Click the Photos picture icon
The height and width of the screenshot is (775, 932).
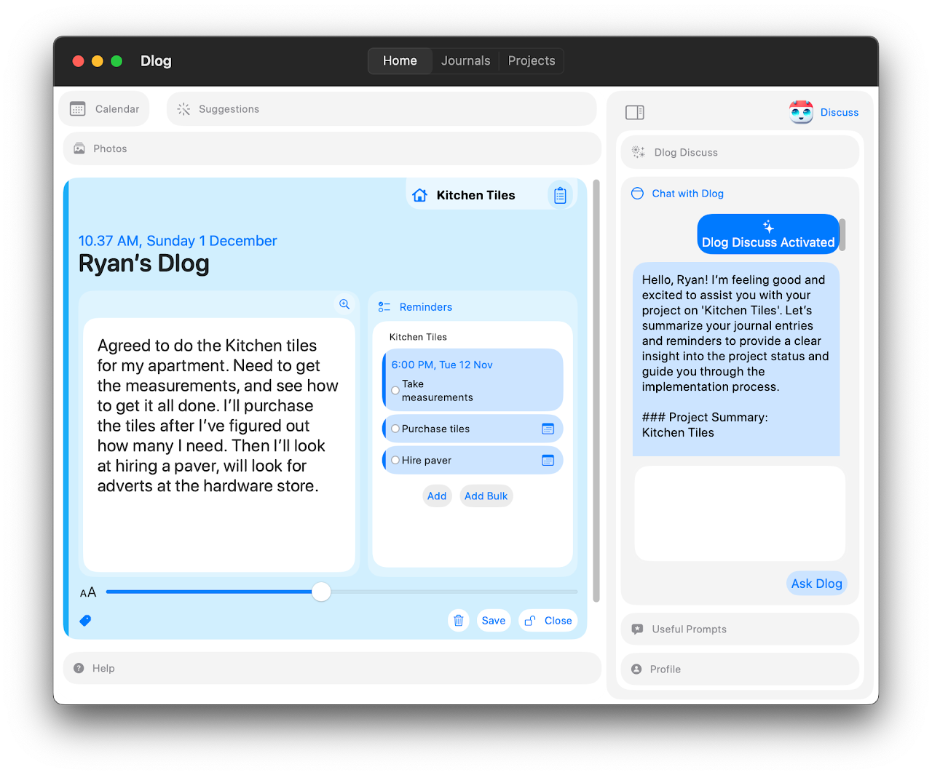[79, 148]
